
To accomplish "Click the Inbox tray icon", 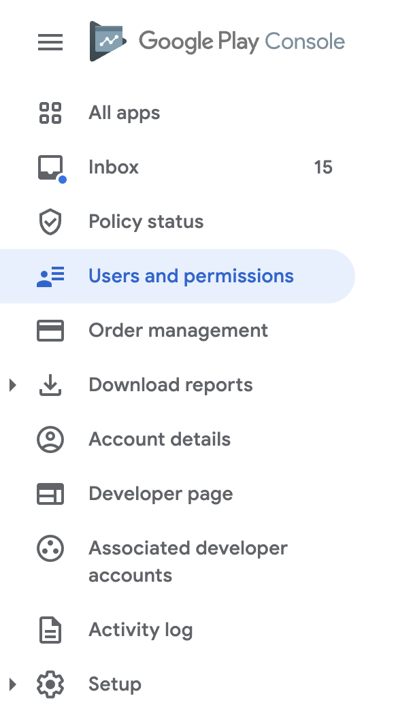I will (x=51, y=169).
